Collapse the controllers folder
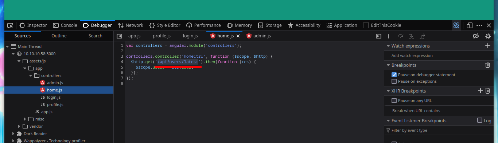The height and width of the screenshot is (143, 498). (31, 75)
